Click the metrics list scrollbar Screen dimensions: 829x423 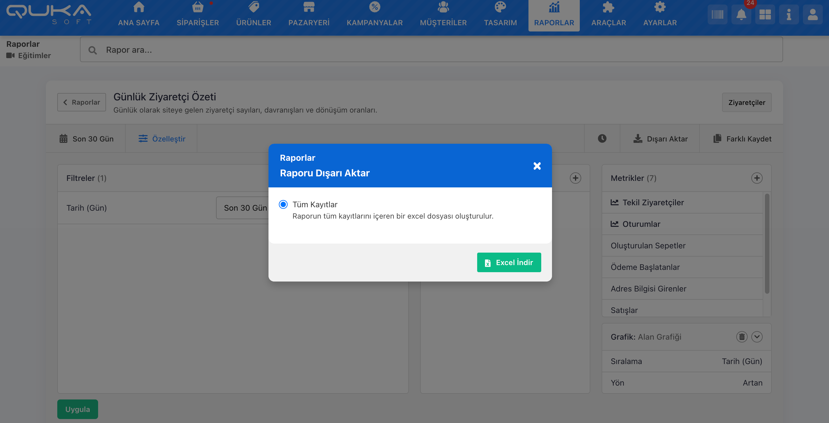[767, 243]
